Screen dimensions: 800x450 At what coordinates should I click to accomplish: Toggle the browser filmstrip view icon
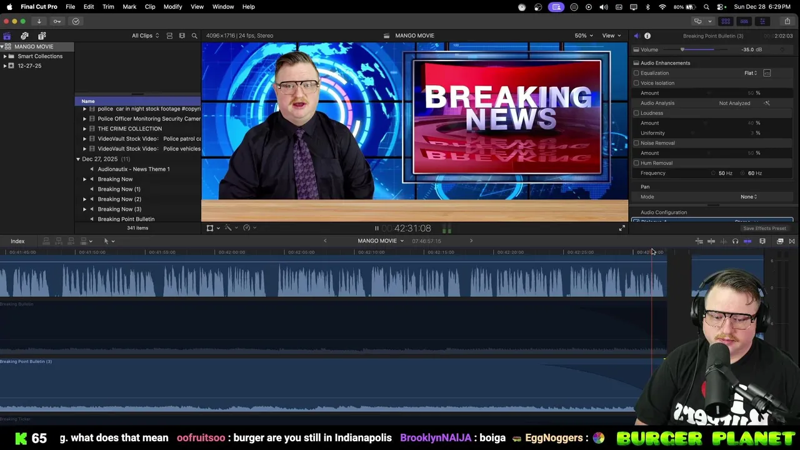click(x=182, y=36)
